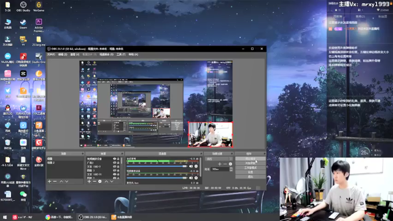Click the float icon on the Scene Transitions header
Screen dimensions: 393x221
click(232, 153)
